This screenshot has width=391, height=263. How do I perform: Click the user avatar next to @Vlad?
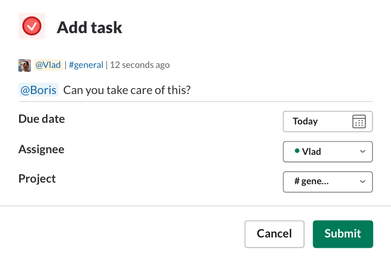[25, 65]
